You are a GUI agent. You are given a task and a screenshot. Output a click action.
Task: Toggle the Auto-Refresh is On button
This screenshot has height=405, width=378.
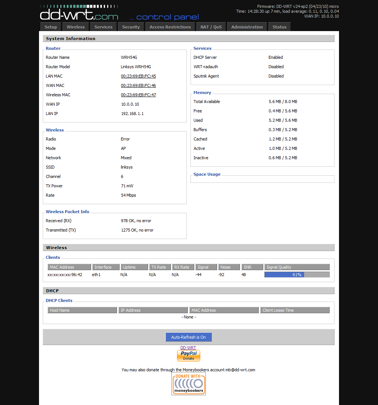tap(188, 337)
